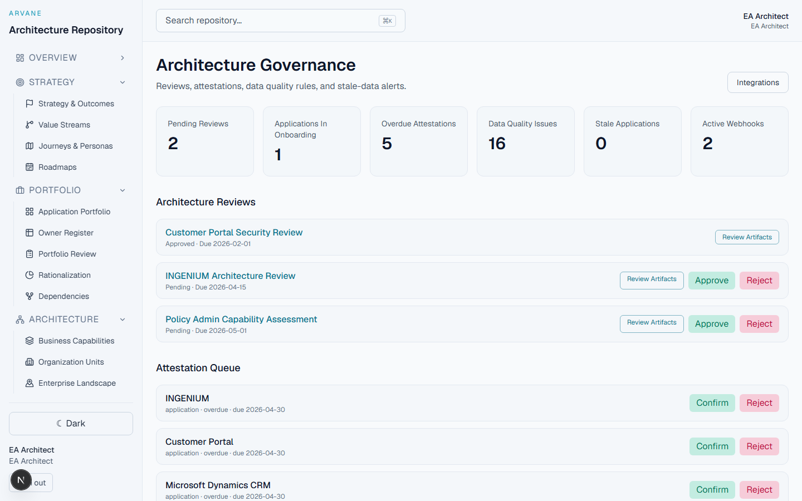Open INGENIUM Architecture Review link
Image resolution: width=802 pixels, height=501 pixels.
[x=231, y=276]
